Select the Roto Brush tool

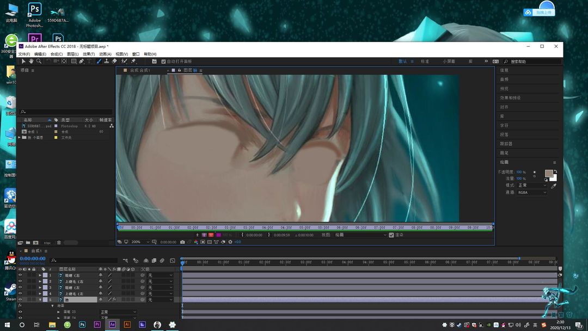tap(124, 61)
